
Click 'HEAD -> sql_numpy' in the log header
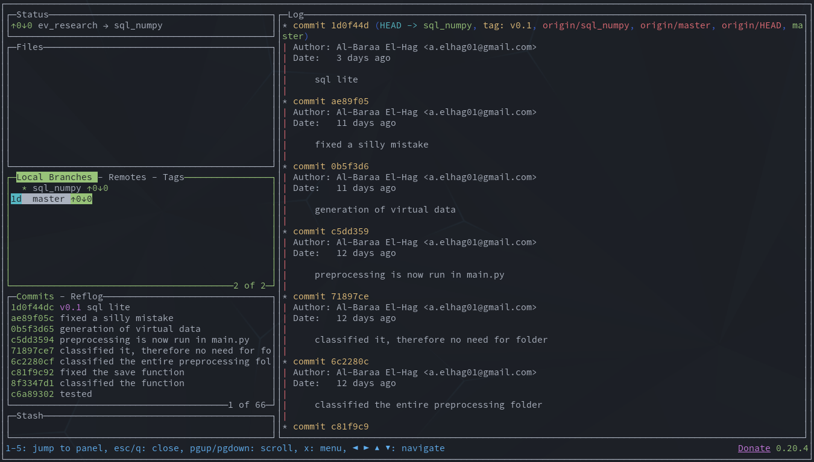tap(426, 25)
